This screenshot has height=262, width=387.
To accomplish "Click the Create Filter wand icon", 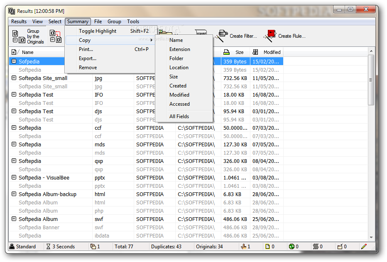I will point(221,36).
